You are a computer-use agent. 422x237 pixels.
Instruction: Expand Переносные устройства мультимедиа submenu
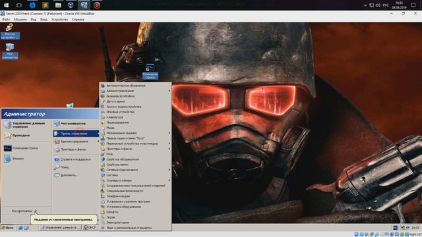coord(135,144)
